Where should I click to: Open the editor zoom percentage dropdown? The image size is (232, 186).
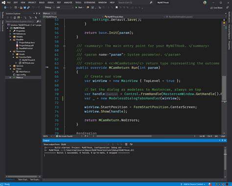47,136
